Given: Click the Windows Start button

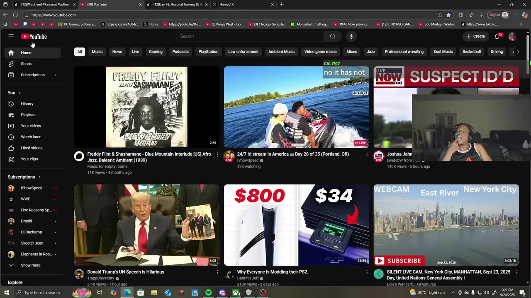Looking at the screenshot, I should [6, 293].
